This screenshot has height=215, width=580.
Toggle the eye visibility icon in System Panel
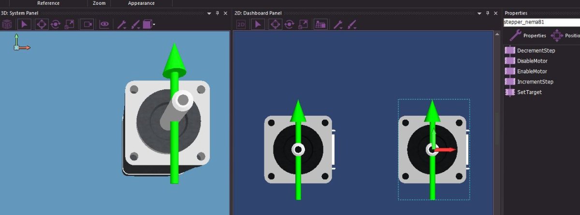point(104,24)
